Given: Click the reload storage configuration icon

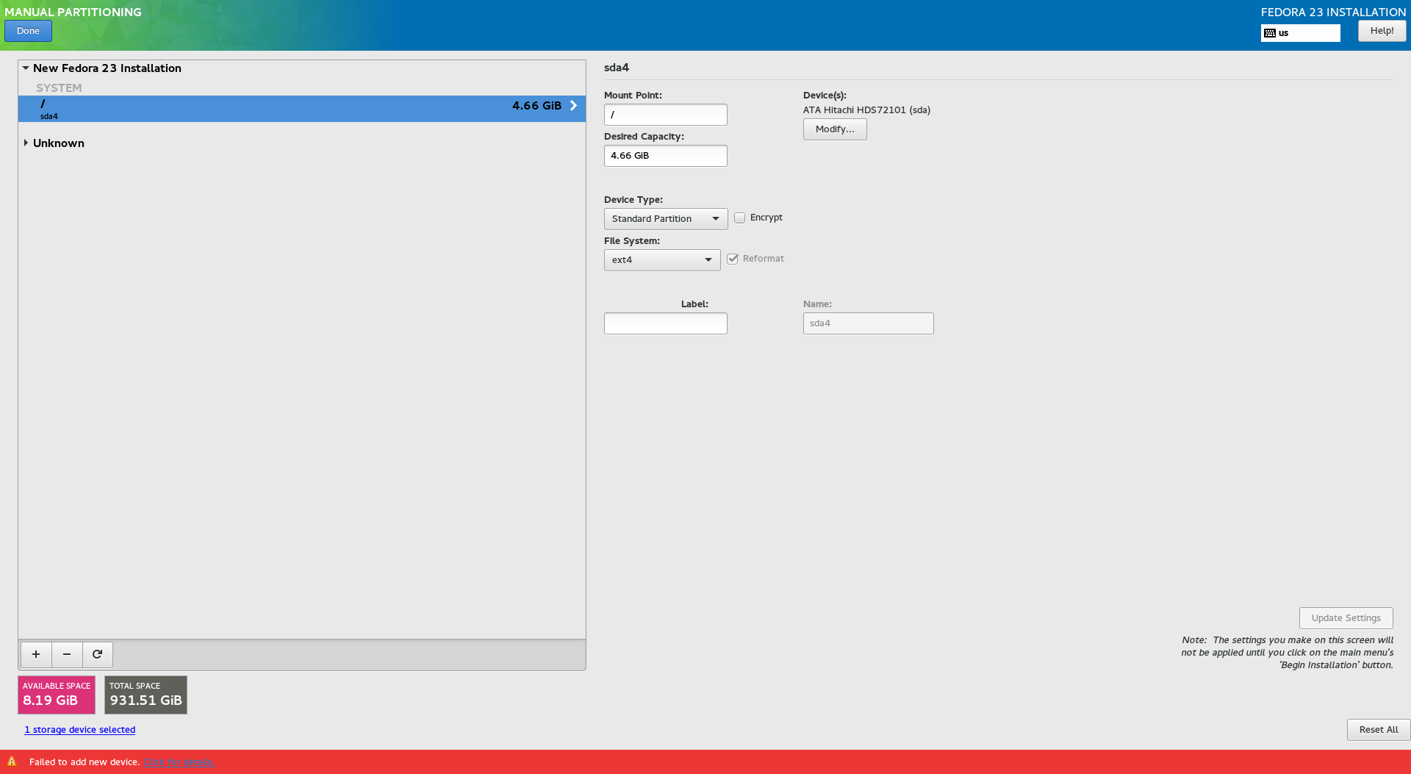Looking at the screenshot, I should tap(97, 654).
